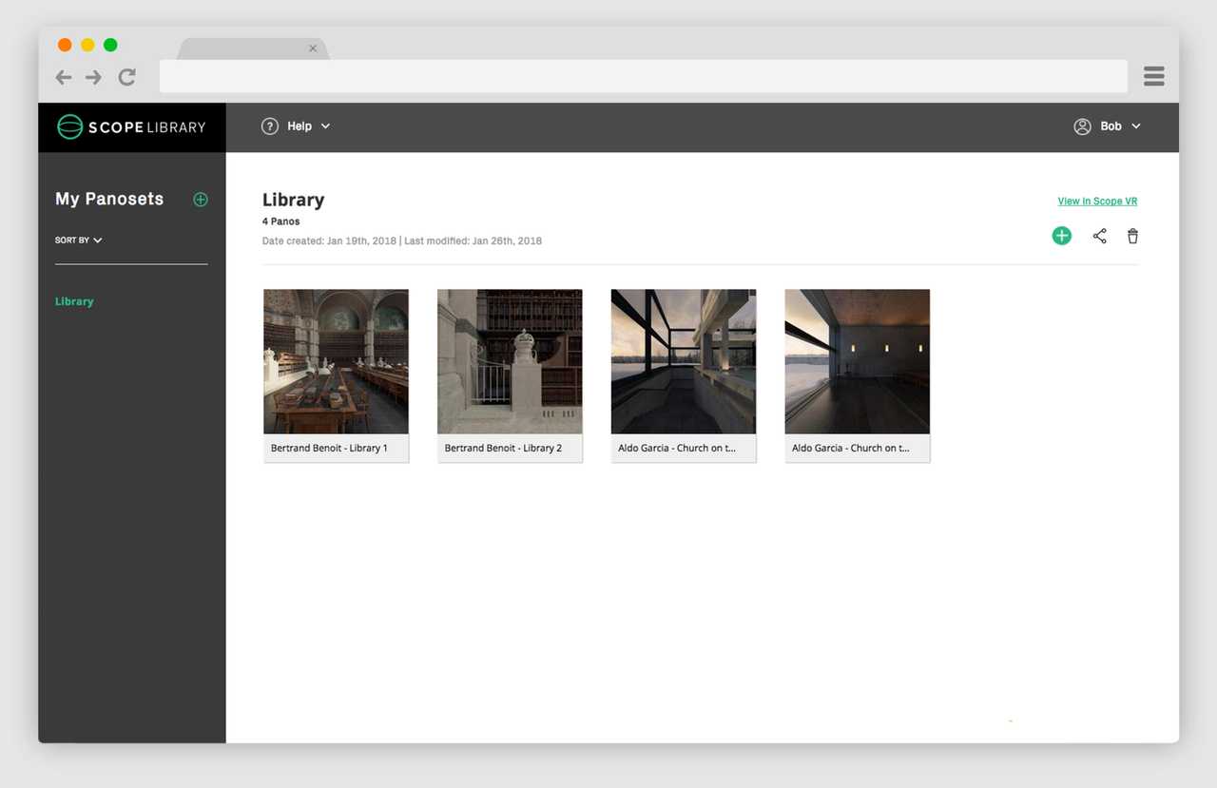
Task: Reload the page in browser
Action: (126, 77)
